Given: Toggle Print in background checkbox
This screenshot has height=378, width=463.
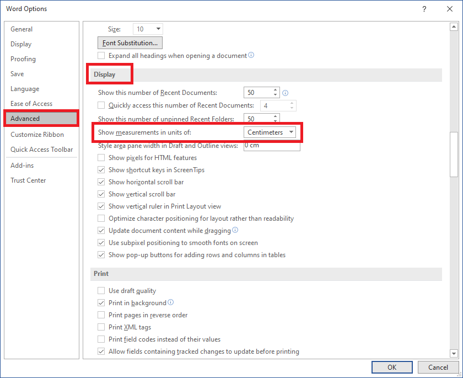Looking at the screenshot, I should (x=101, y=303).
